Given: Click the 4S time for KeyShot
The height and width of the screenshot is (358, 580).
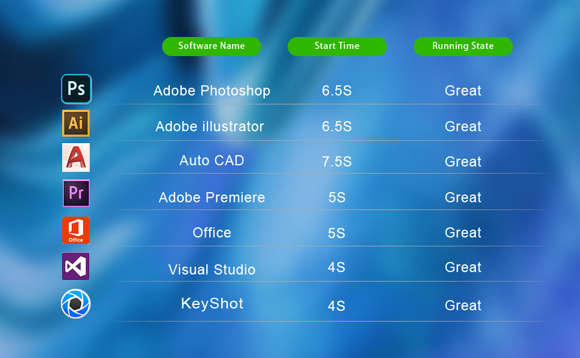Looking at the screenshot, I should coord(337,306).
